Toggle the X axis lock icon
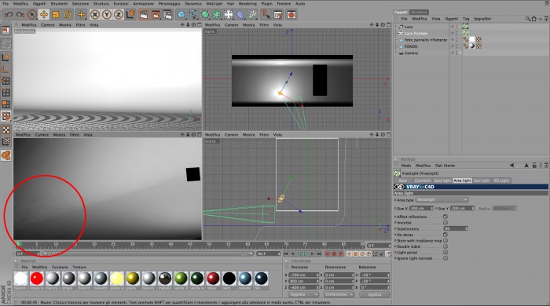Image resolution: width=550 pixels, height=306 pixels. click(95, 15)
